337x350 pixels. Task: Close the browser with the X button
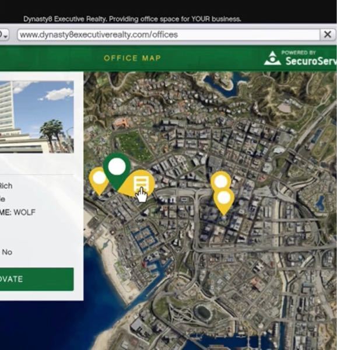(328, 34)
